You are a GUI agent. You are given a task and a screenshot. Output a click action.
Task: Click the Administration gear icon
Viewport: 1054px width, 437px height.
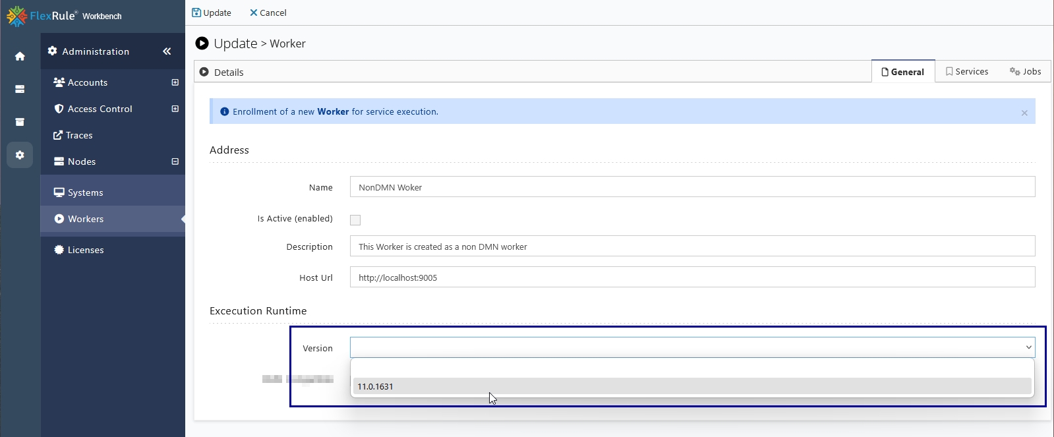tap(53, 51)
